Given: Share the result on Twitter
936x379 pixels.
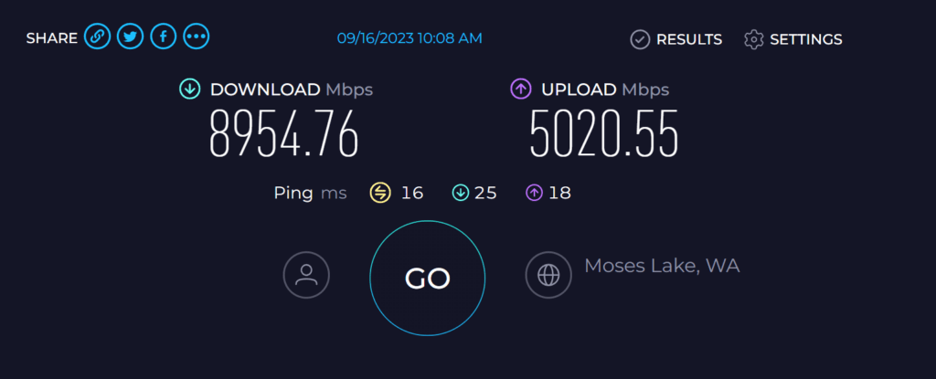Looking at the screenshot, I should 130,37.
